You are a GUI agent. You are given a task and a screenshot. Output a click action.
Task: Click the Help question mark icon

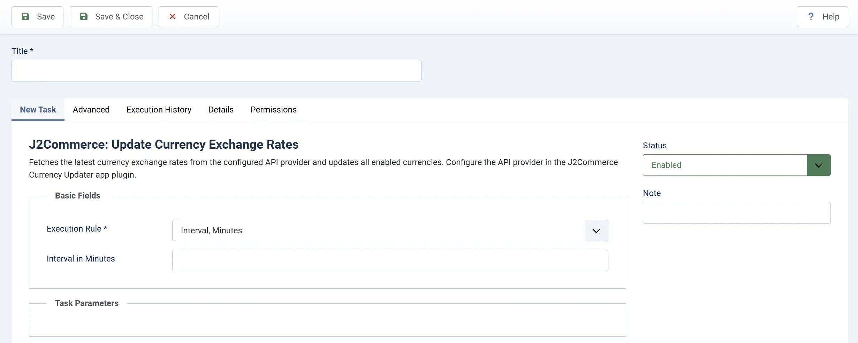coord(811,16)
